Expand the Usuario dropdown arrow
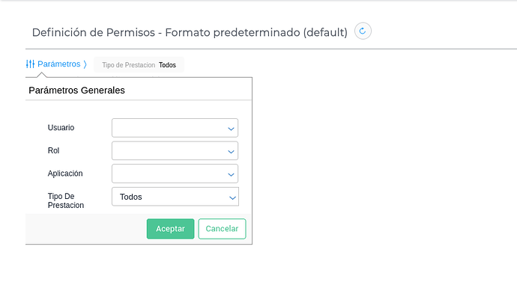Viewport: 517px width, 288px height. [x=231, y=129]
